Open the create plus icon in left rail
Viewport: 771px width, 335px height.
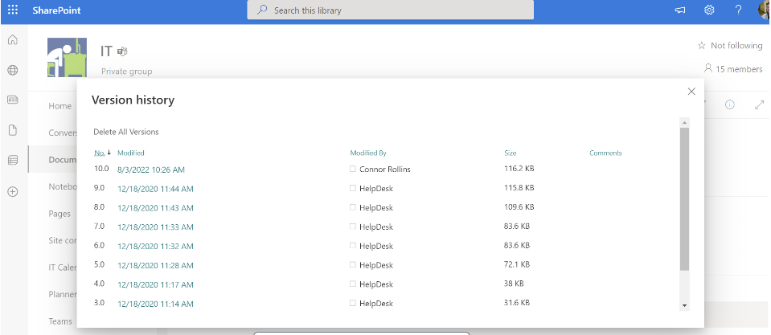[13, 192]
